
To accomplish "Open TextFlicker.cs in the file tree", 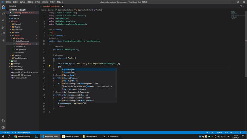I will point(20,47).
